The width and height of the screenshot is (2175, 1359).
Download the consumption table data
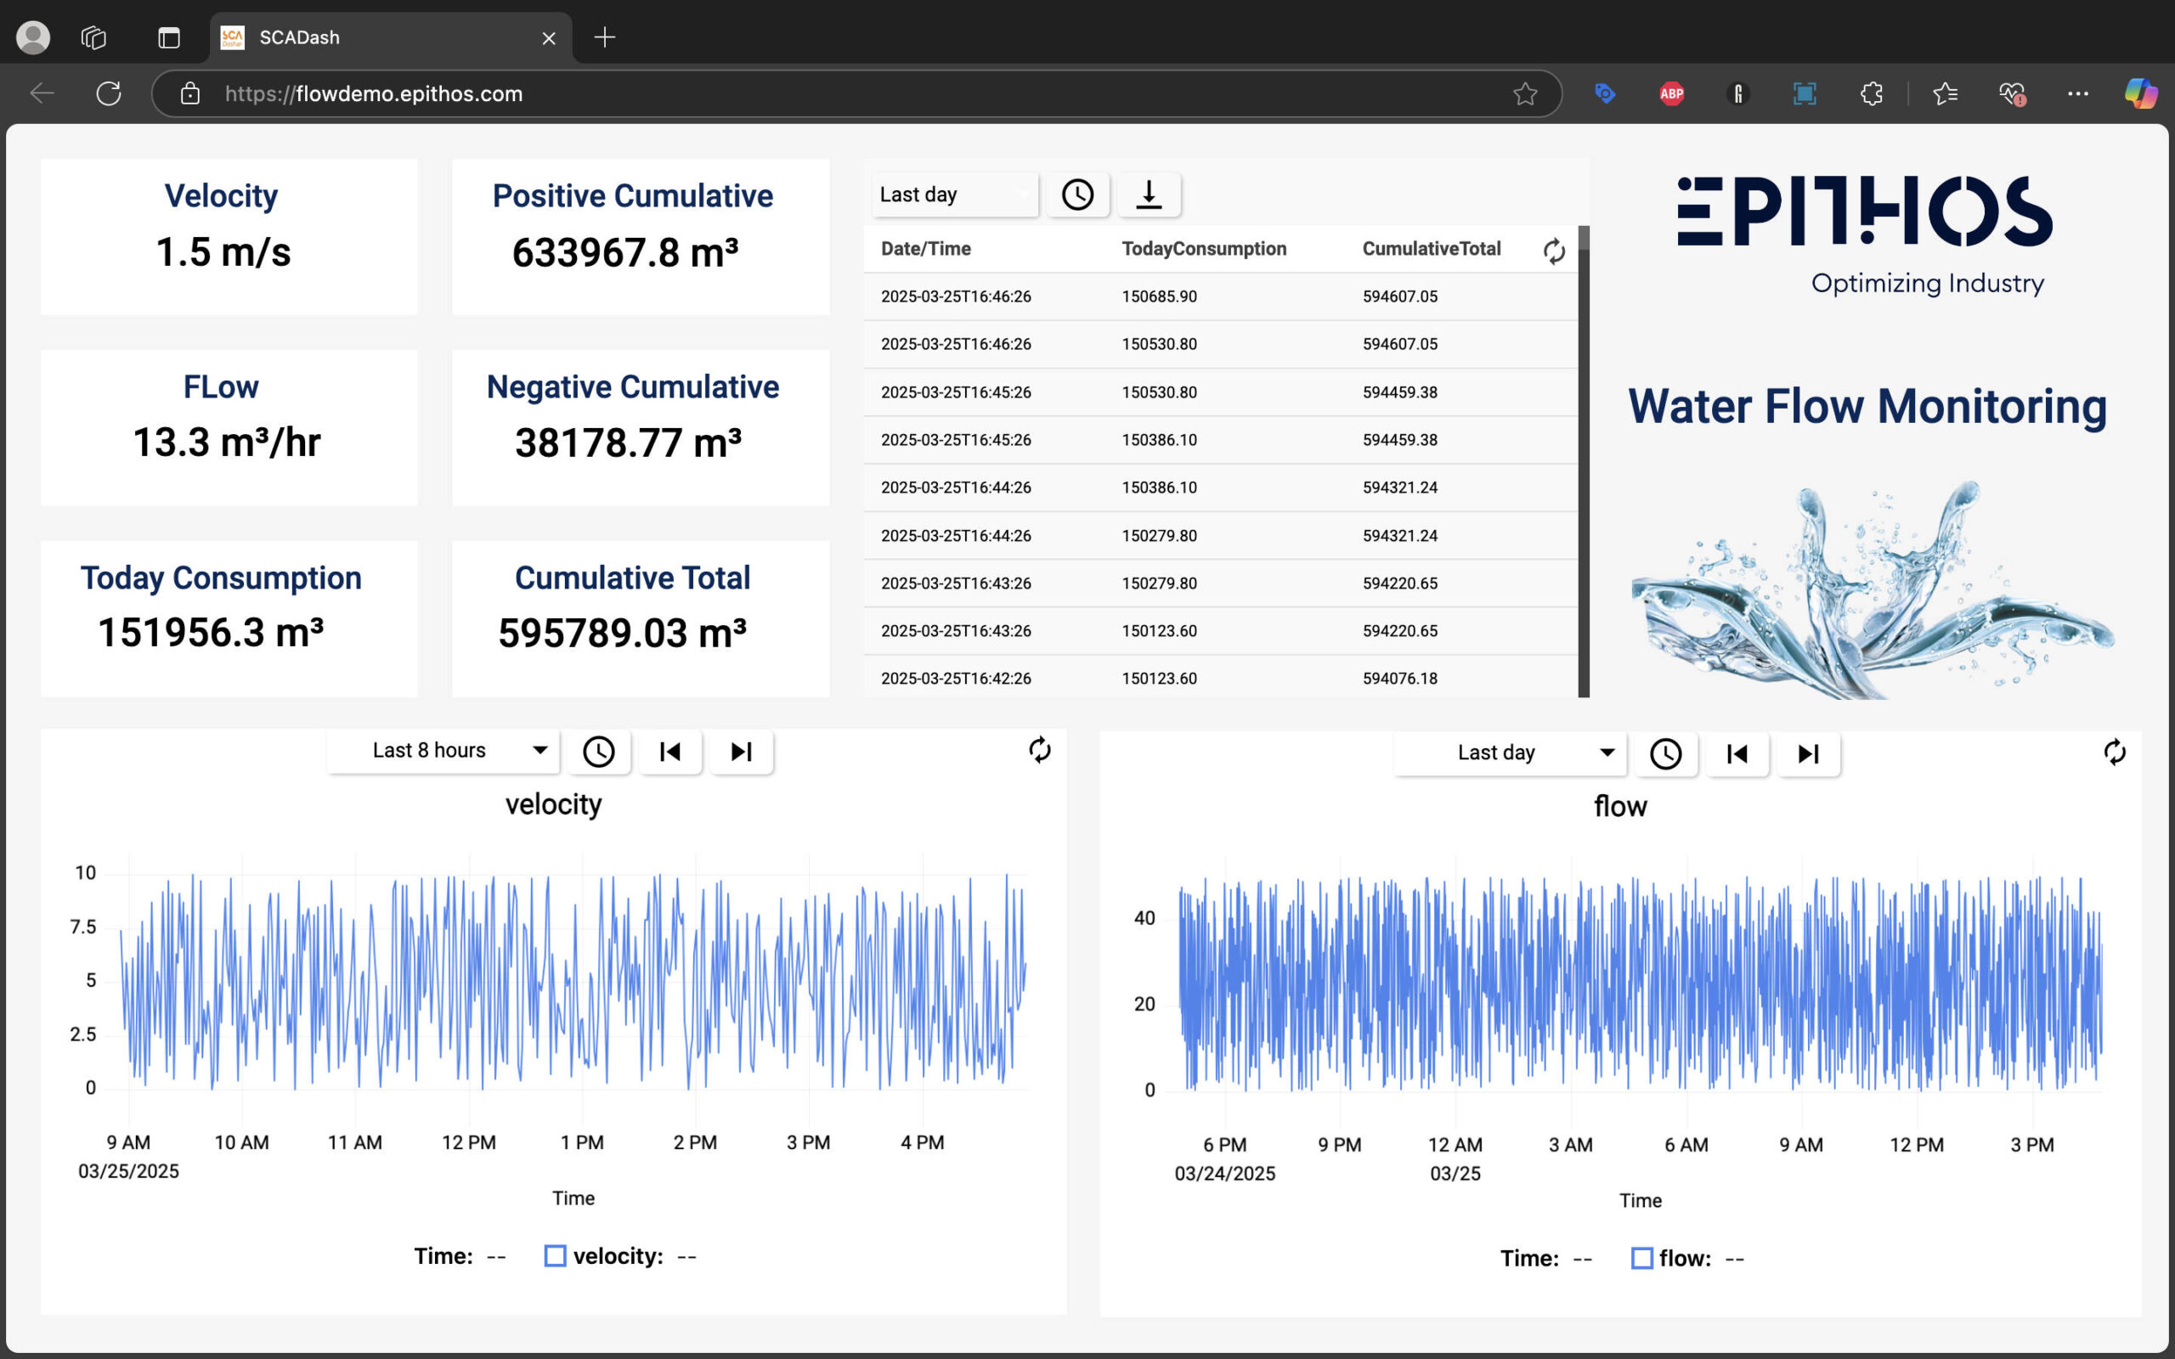1149,195
